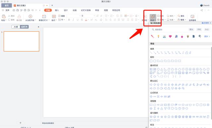Click 更多 to see more icons
This screenshot has width=212, height=128.
pos(207,36)
